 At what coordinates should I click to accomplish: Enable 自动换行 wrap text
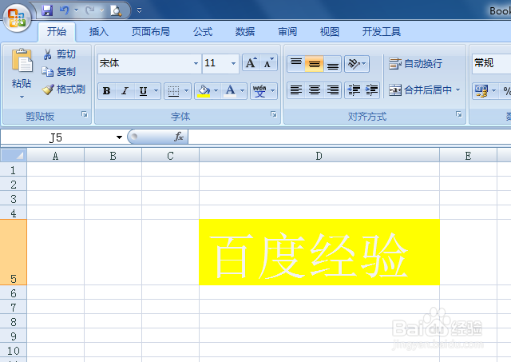tap(415, 63)
